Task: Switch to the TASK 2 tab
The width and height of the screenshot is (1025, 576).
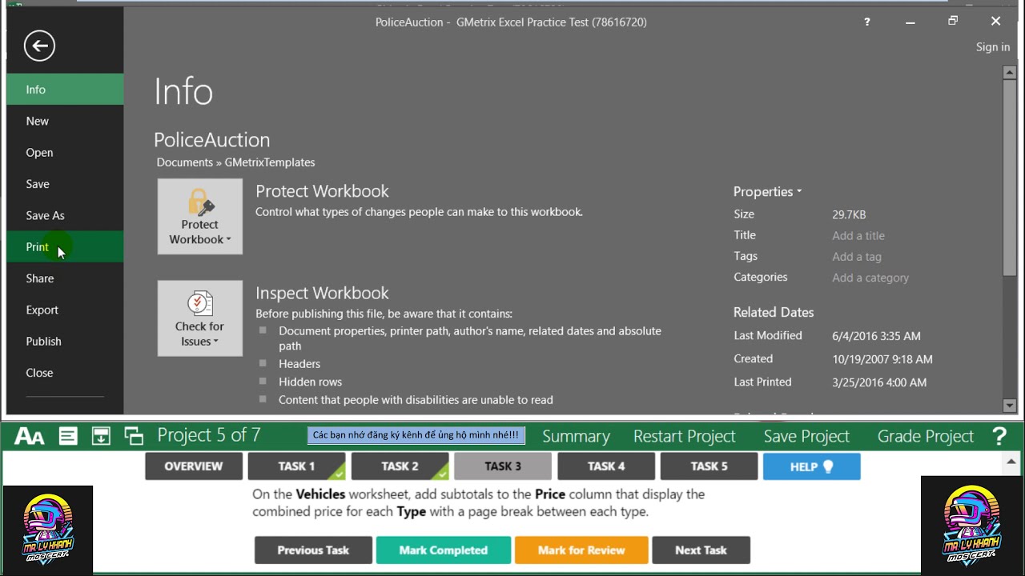Action: [400, 466]
